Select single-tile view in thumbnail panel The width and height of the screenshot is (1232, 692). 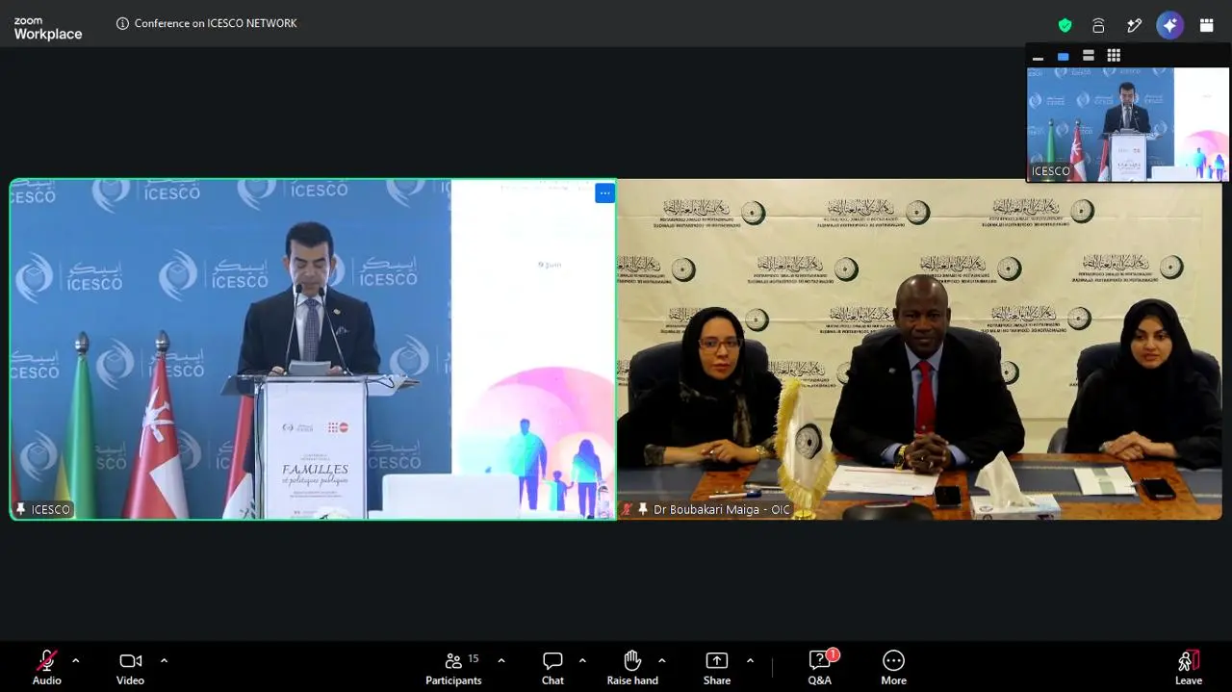pyautogui.click(x=1063, y=57)
